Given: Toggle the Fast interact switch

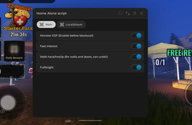Looking at the screenshot, I should coord(136,46).
